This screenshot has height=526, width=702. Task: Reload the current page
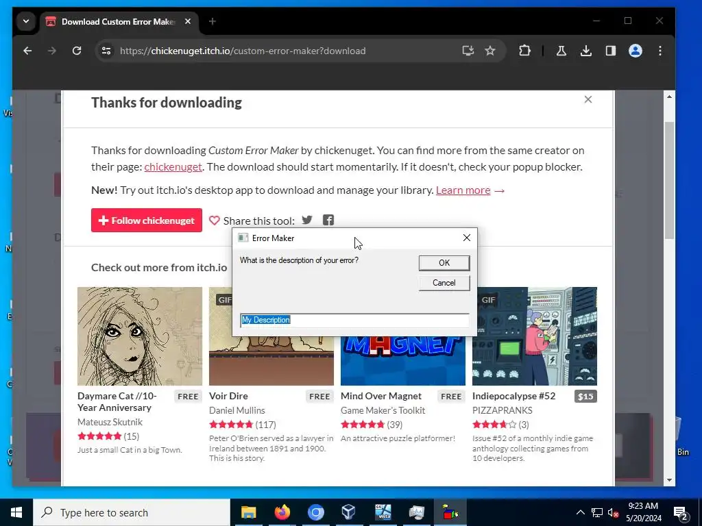click(77, 51)
